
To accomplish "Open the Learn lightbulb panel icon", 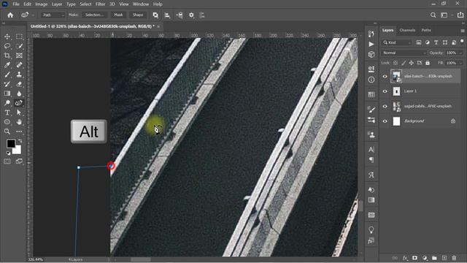I will pos(371,230).
